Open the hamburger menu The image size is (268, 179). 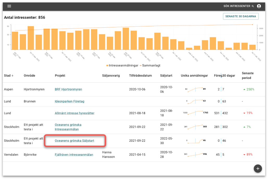coord(9,6)
